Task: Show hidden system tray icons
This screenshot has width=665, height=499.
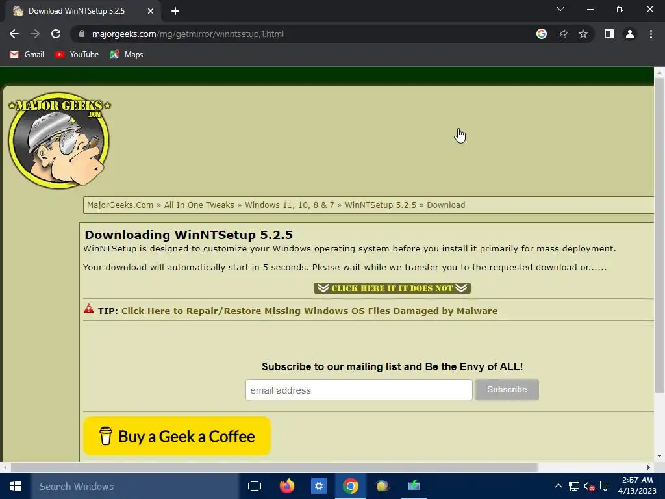Action: (558, 486)
